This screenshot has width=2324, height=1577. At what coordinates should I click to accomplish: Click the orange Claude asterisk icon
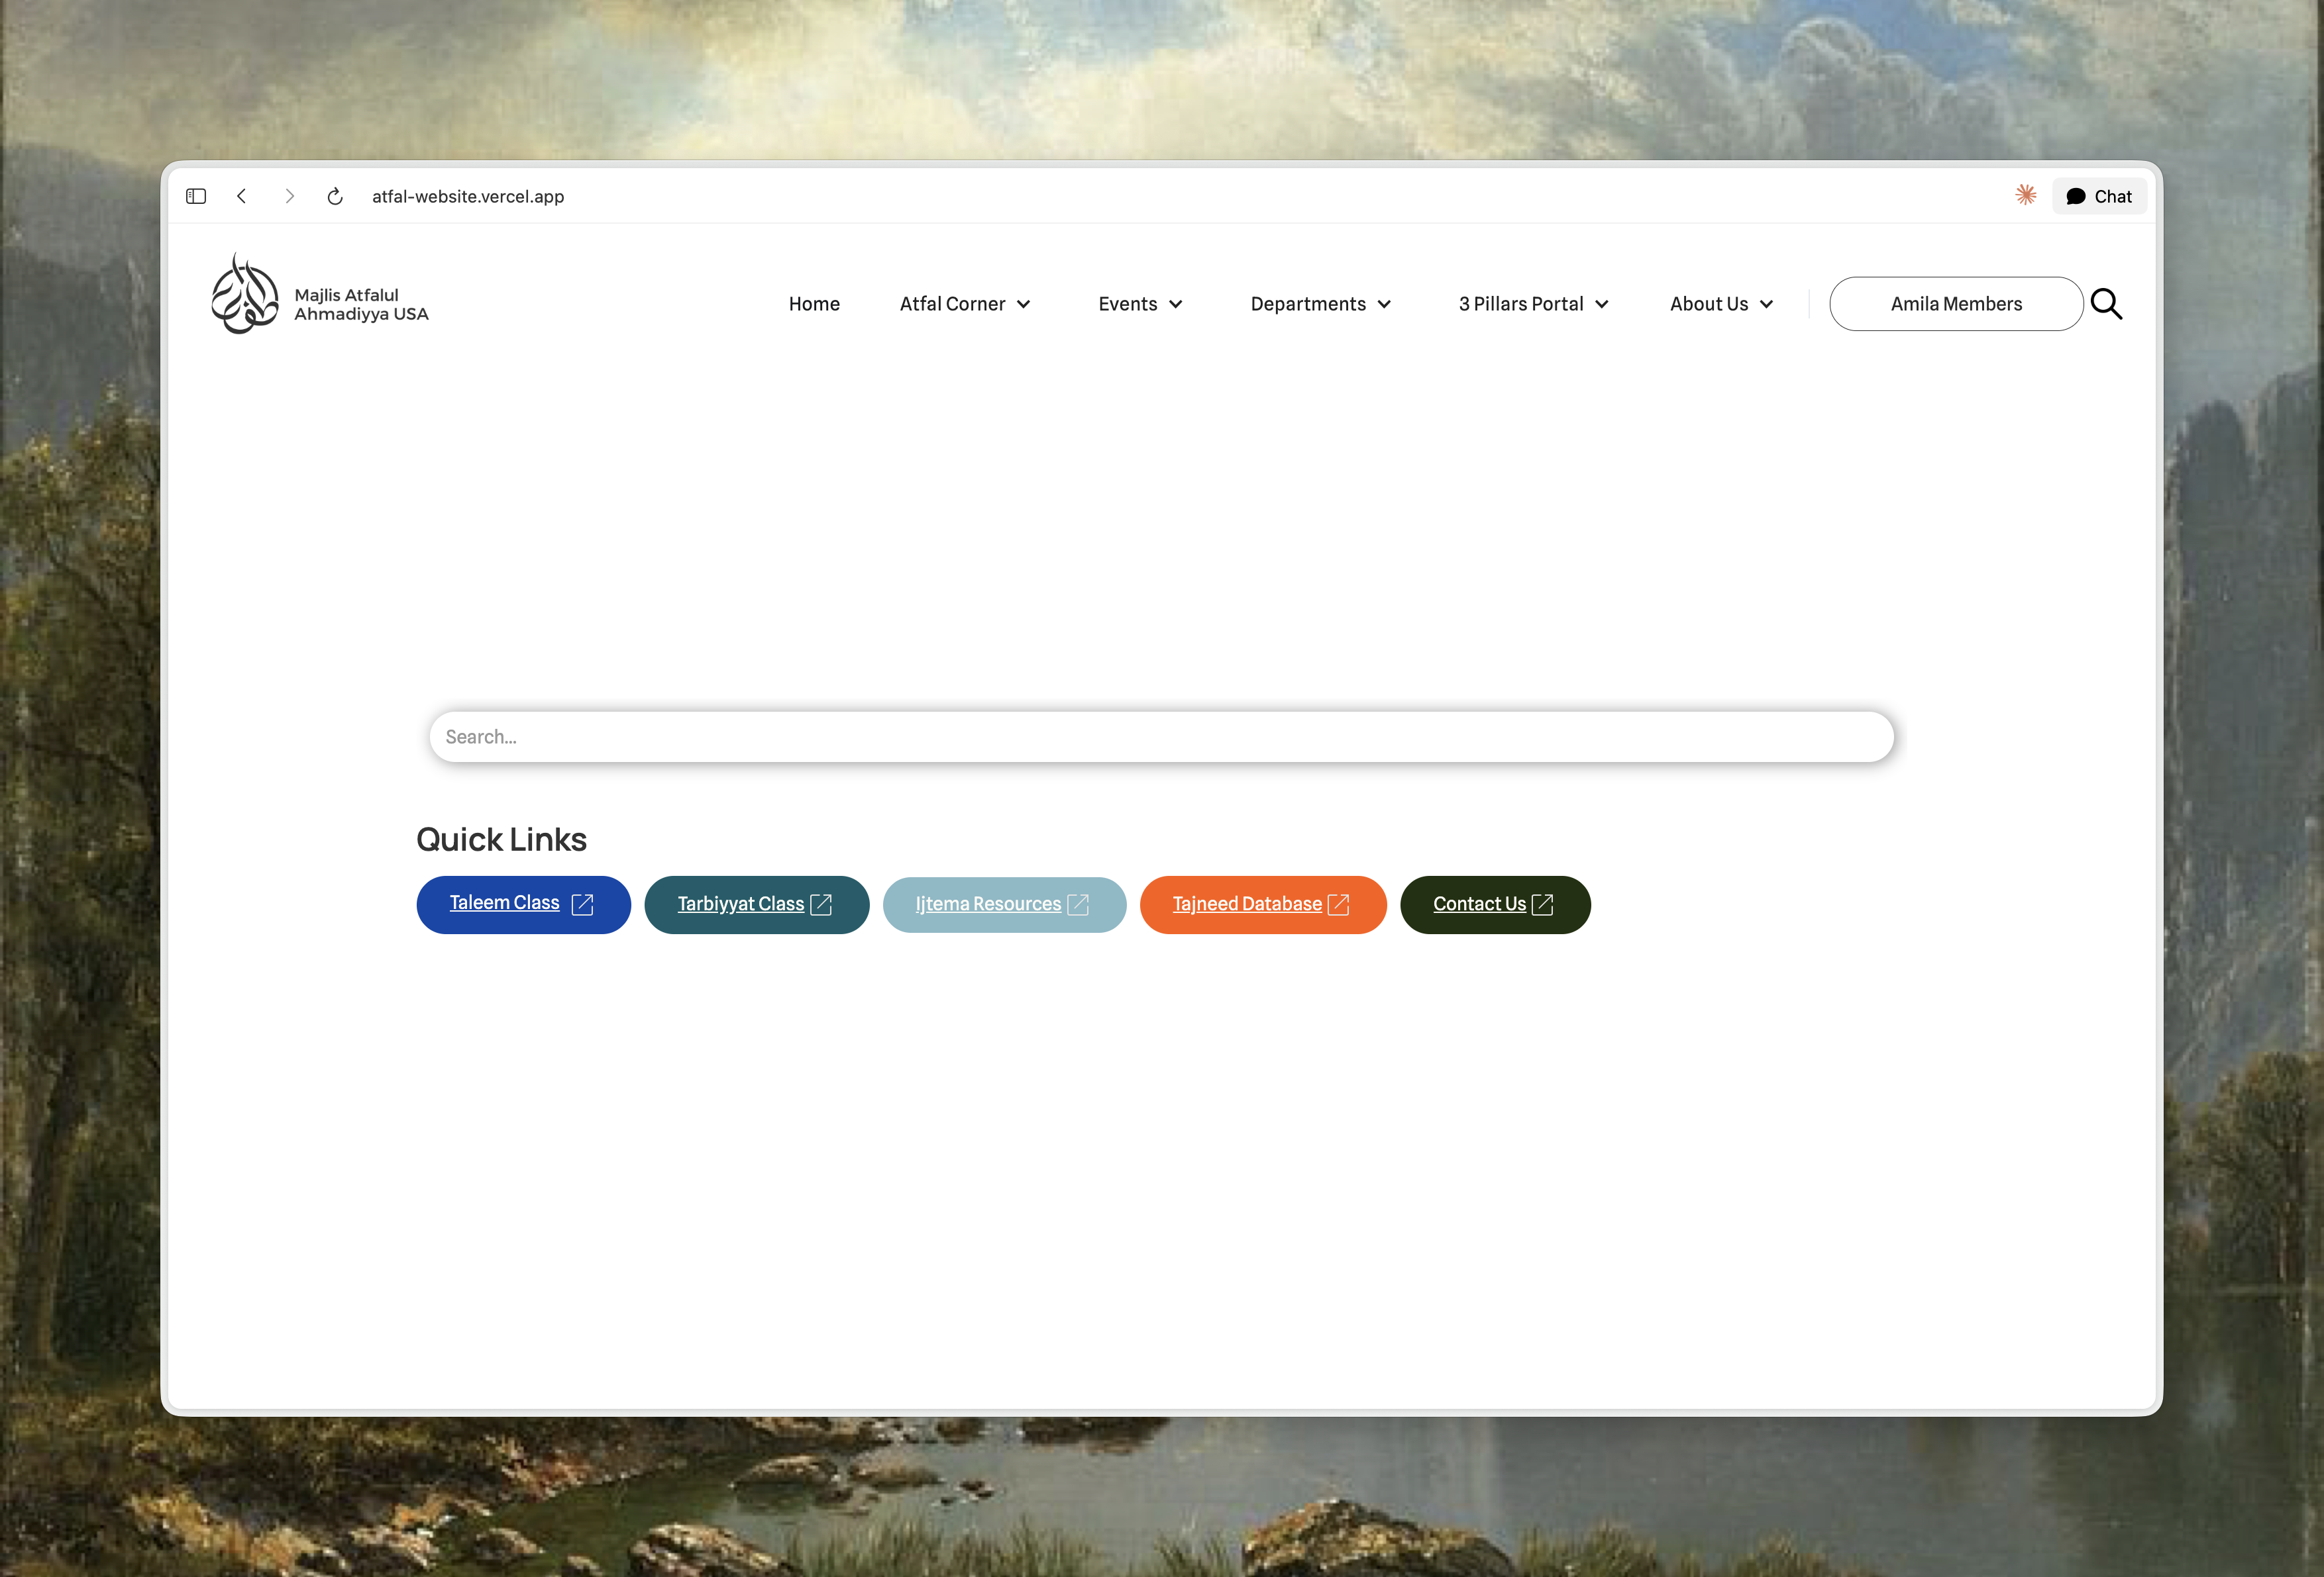coord(2025,195)
